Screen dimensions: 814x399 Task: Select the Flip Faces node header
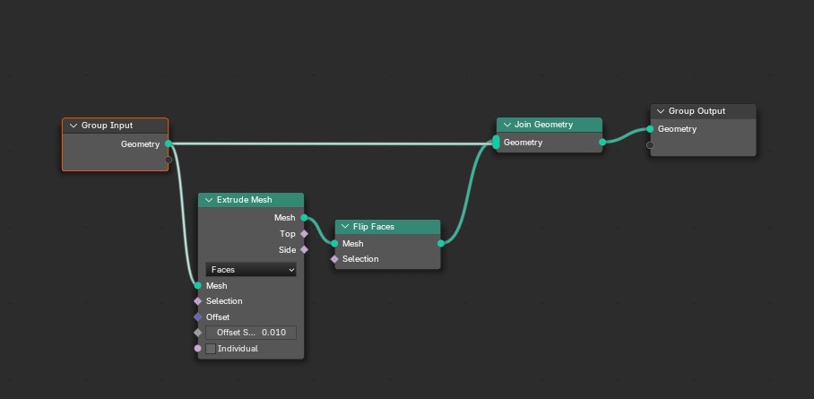[x=388, y=227]
